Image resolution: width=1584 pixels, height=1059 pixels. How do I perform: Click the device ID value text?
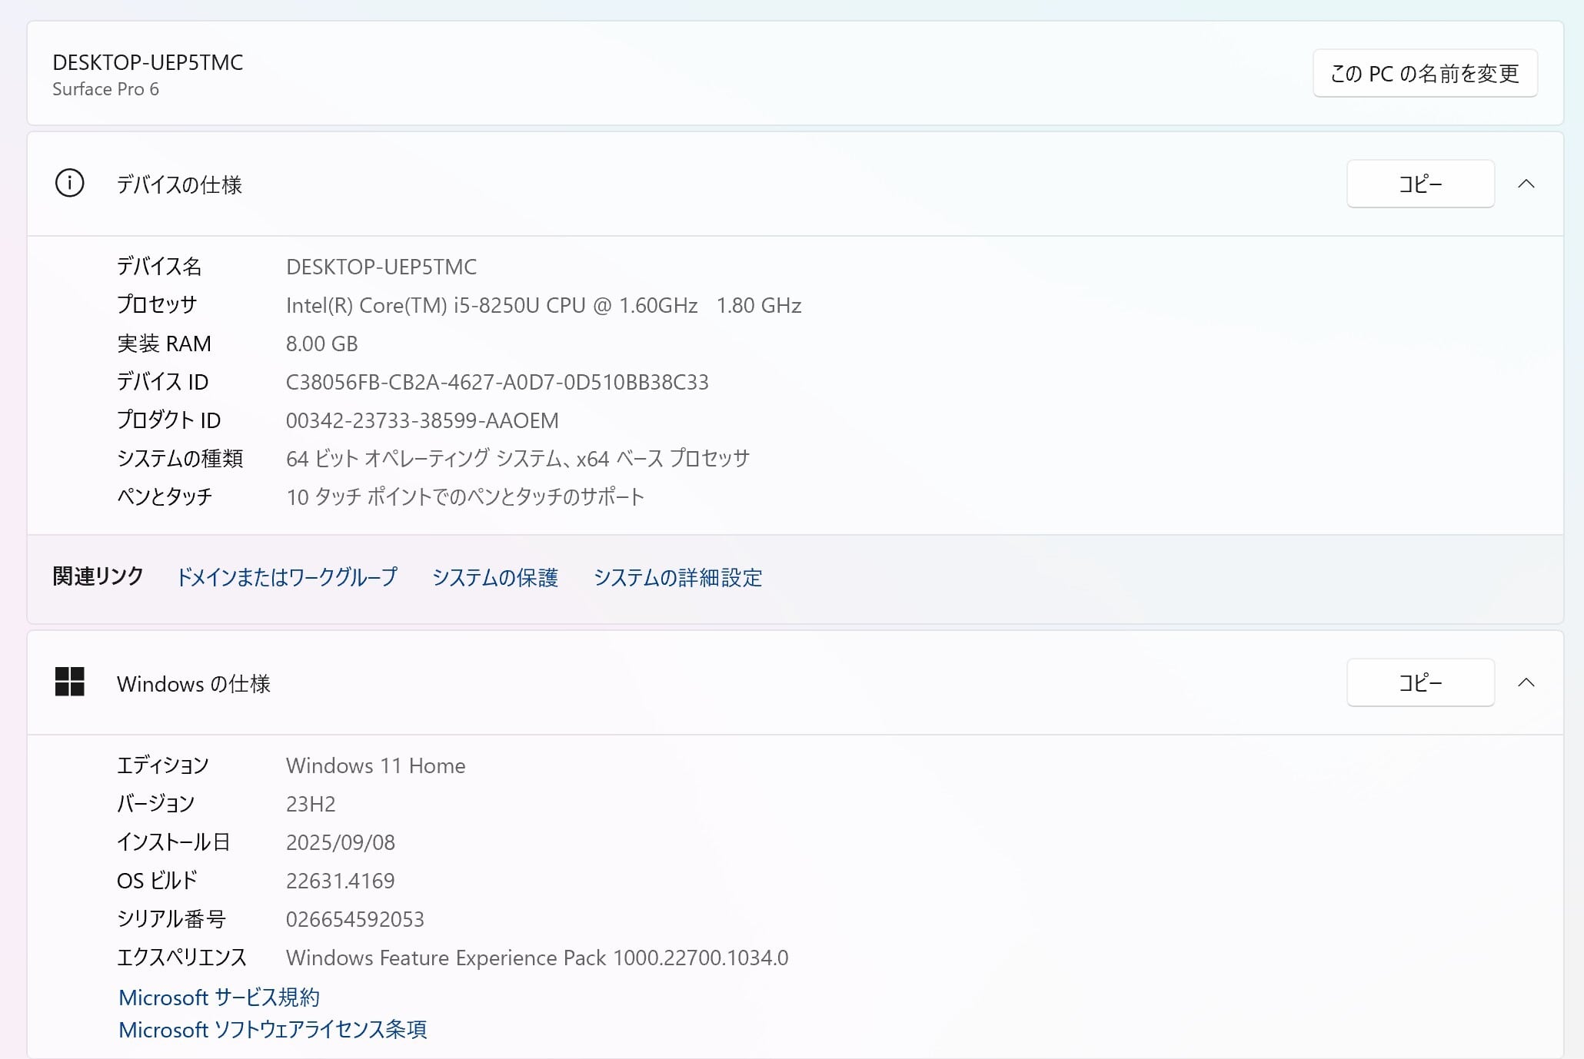[x=497, y=382]
